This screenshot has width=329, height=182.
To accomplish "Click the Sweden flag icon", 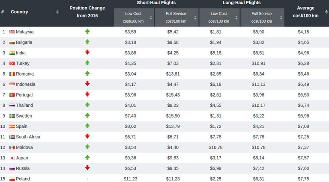I will point(12,116).
